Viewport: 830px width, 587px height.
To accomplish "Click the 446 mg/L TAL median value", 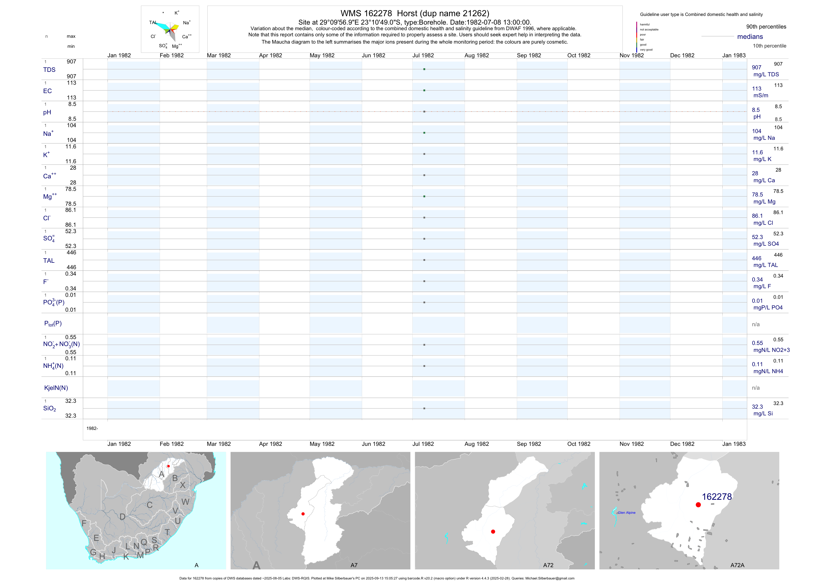I will pos(756,259).
